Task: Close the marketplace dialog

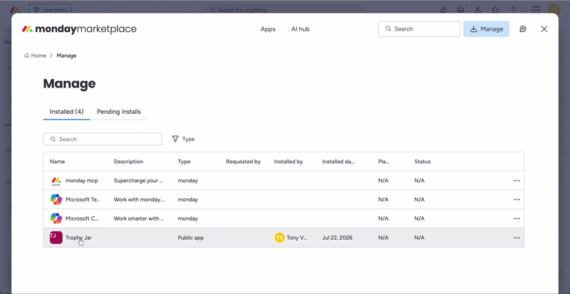Action: 544,29
